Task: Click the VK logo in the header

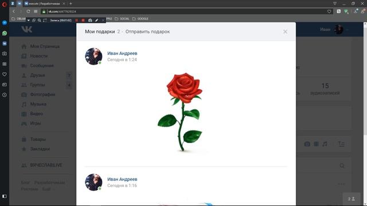Action: point(27,29)
